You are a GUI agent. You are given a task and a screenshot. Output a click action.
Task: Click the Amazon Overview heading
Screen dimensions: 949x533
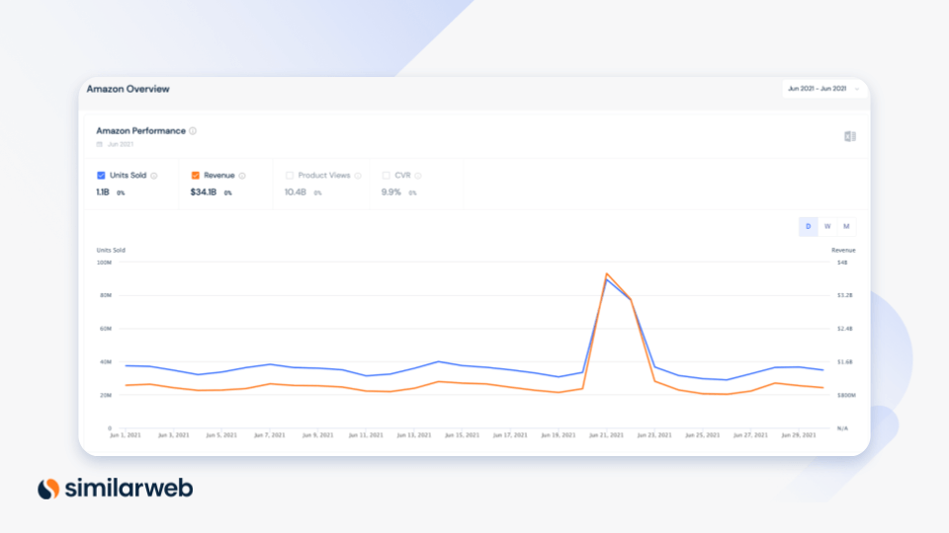coord(128,89)
